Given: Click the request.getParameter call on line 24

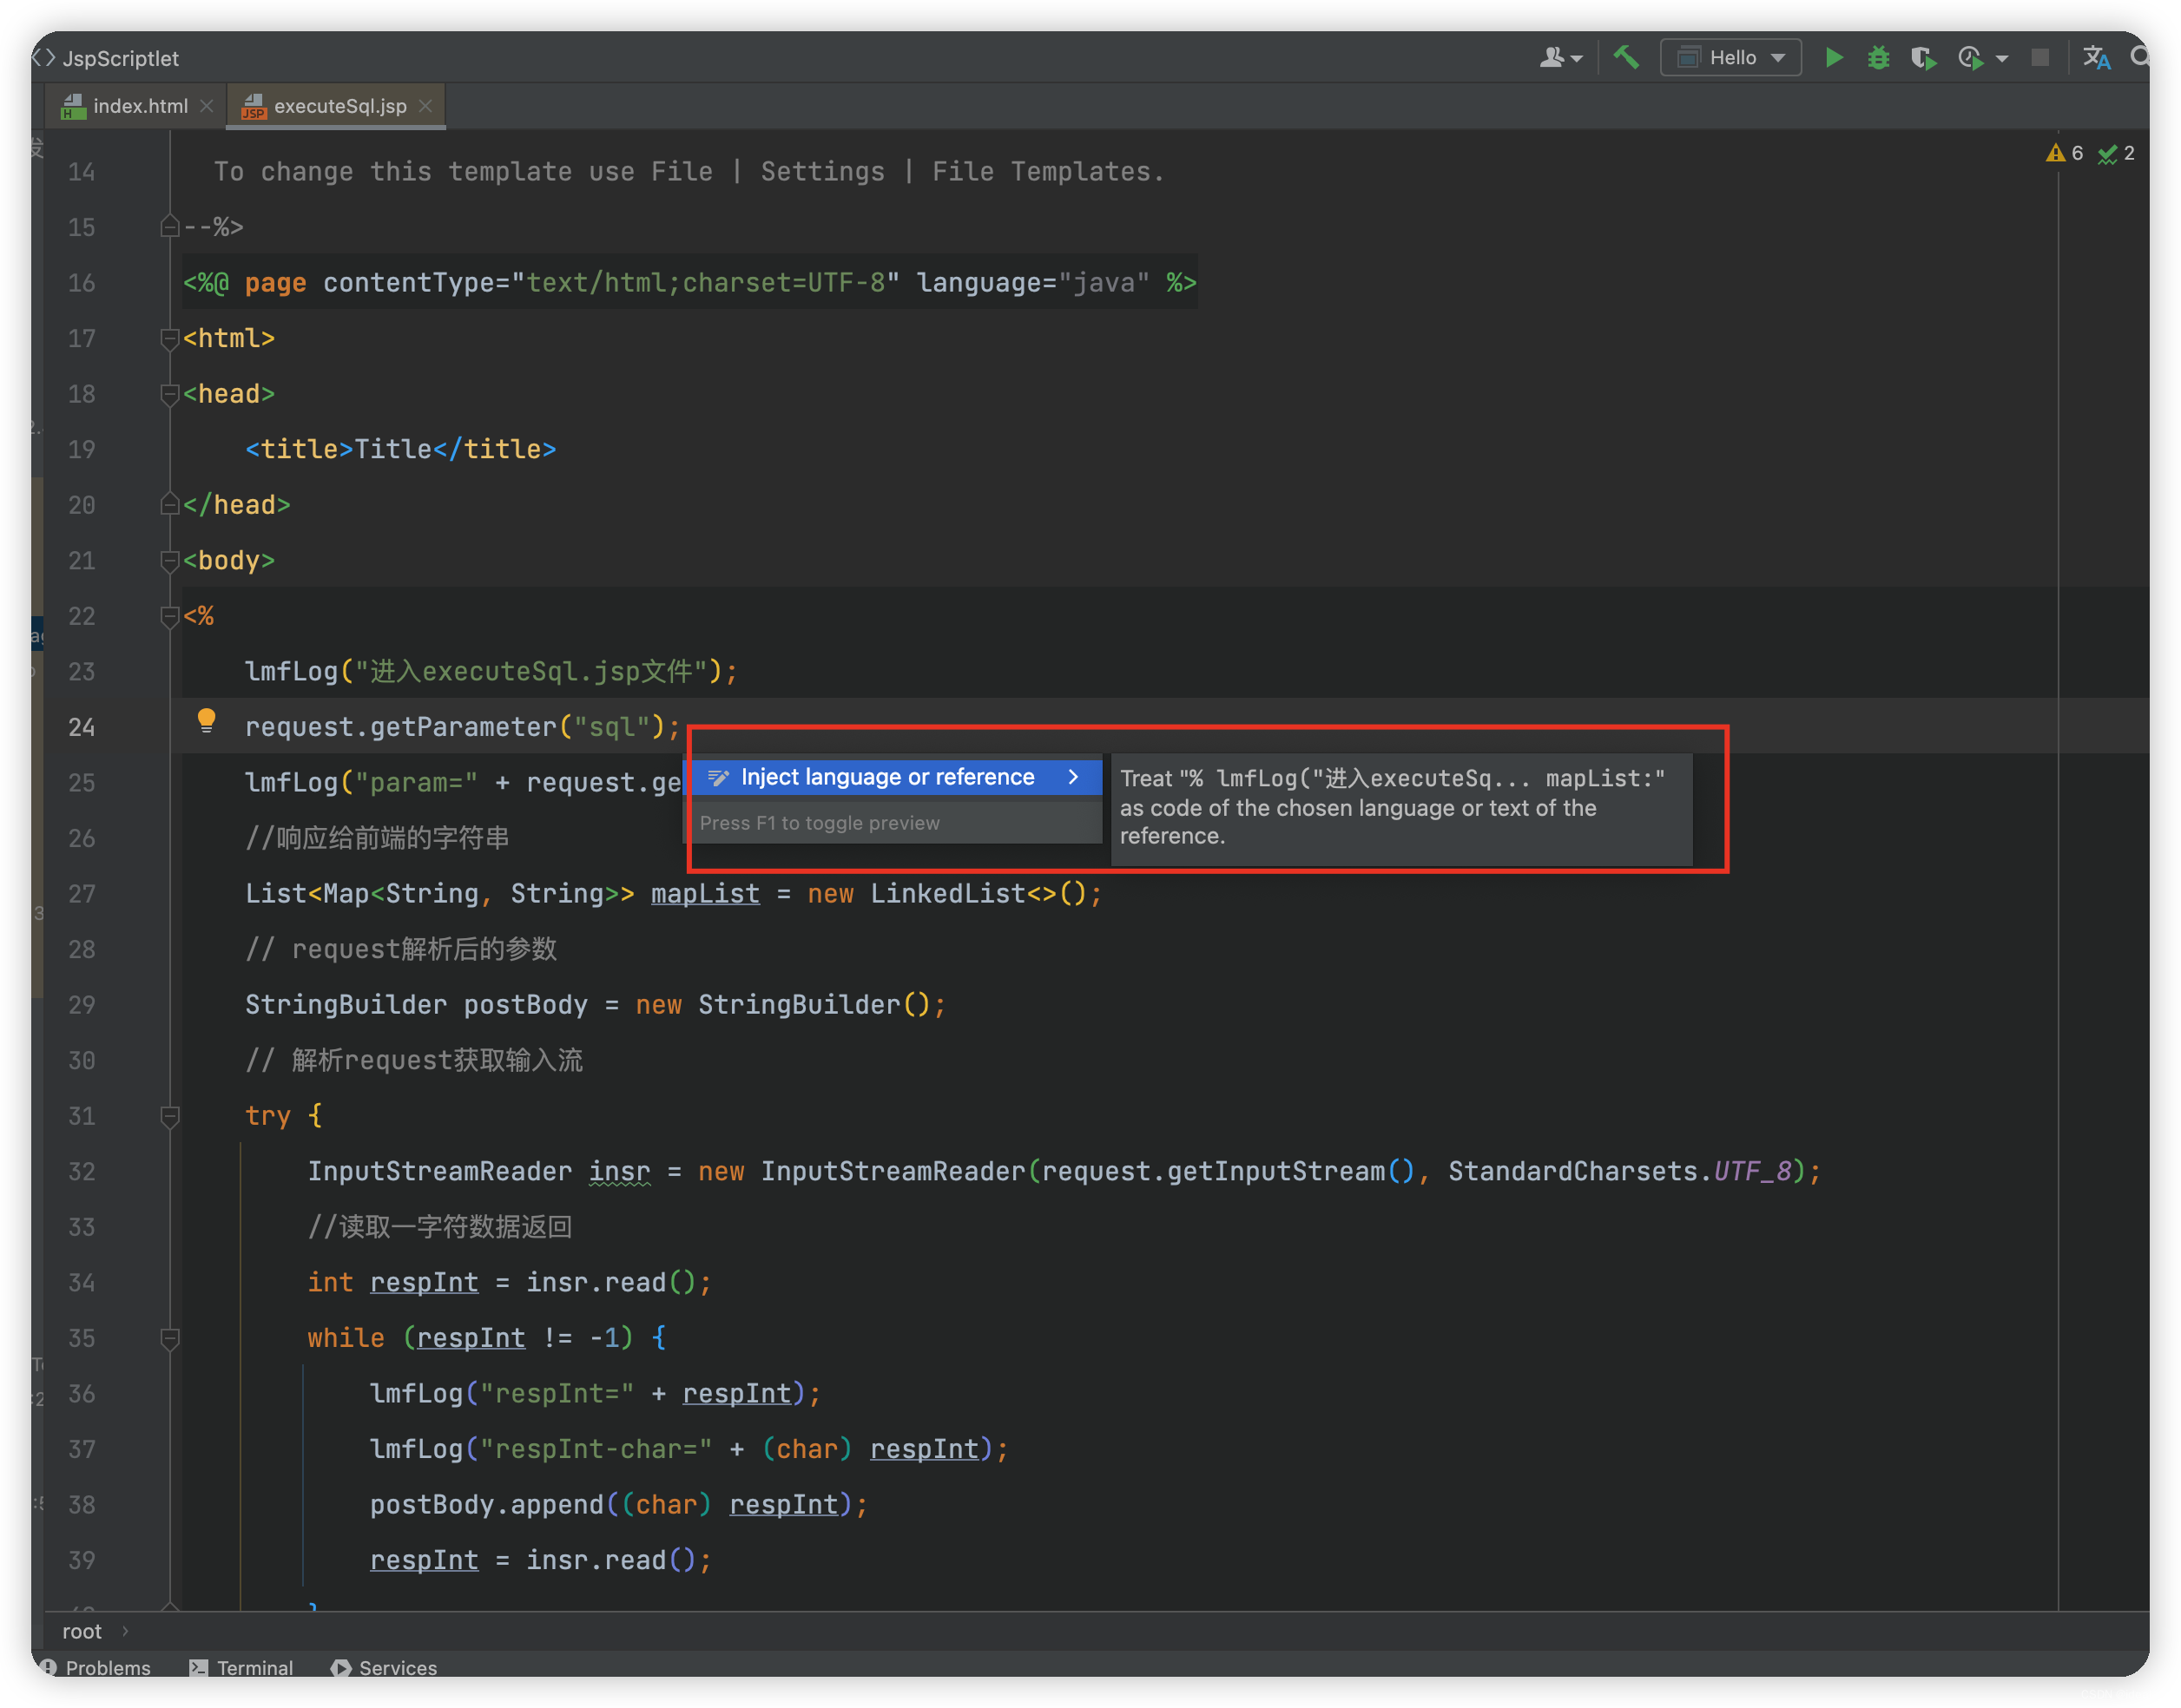Looking at the screenshot, I should (462, 727).
